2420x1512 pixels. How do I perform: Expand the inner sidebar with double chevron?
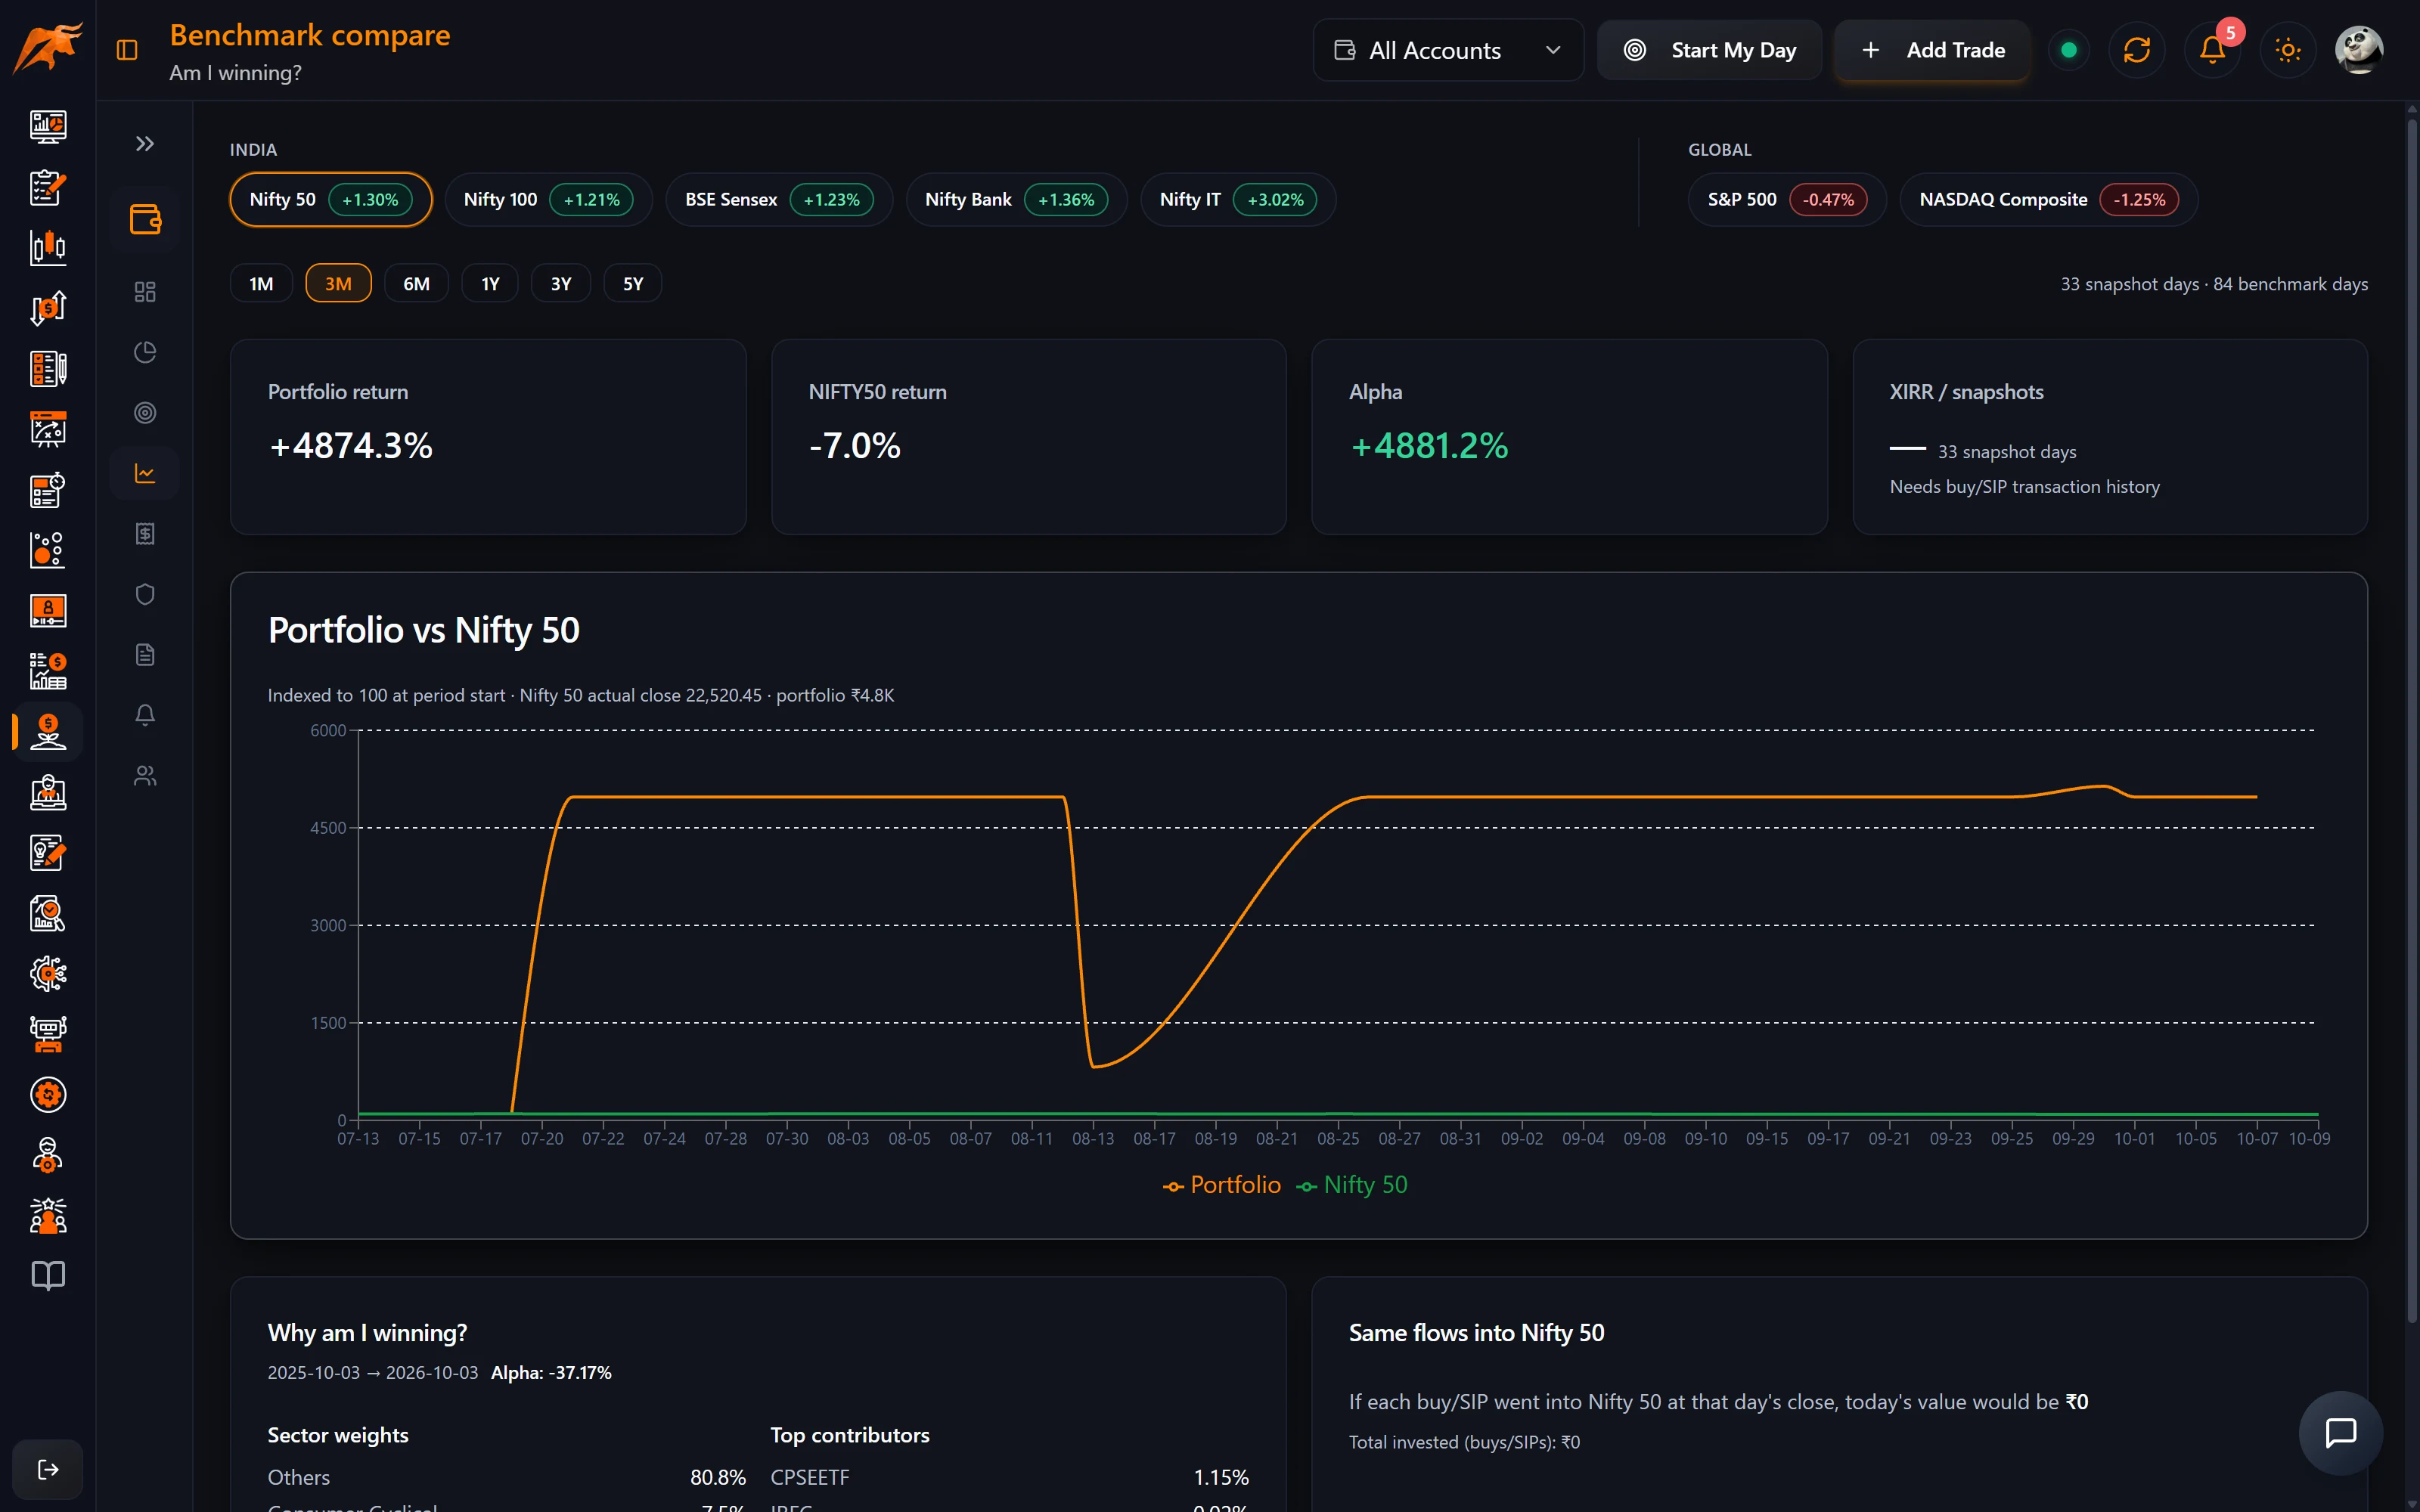pyautogui.click(x=145, y=144)
